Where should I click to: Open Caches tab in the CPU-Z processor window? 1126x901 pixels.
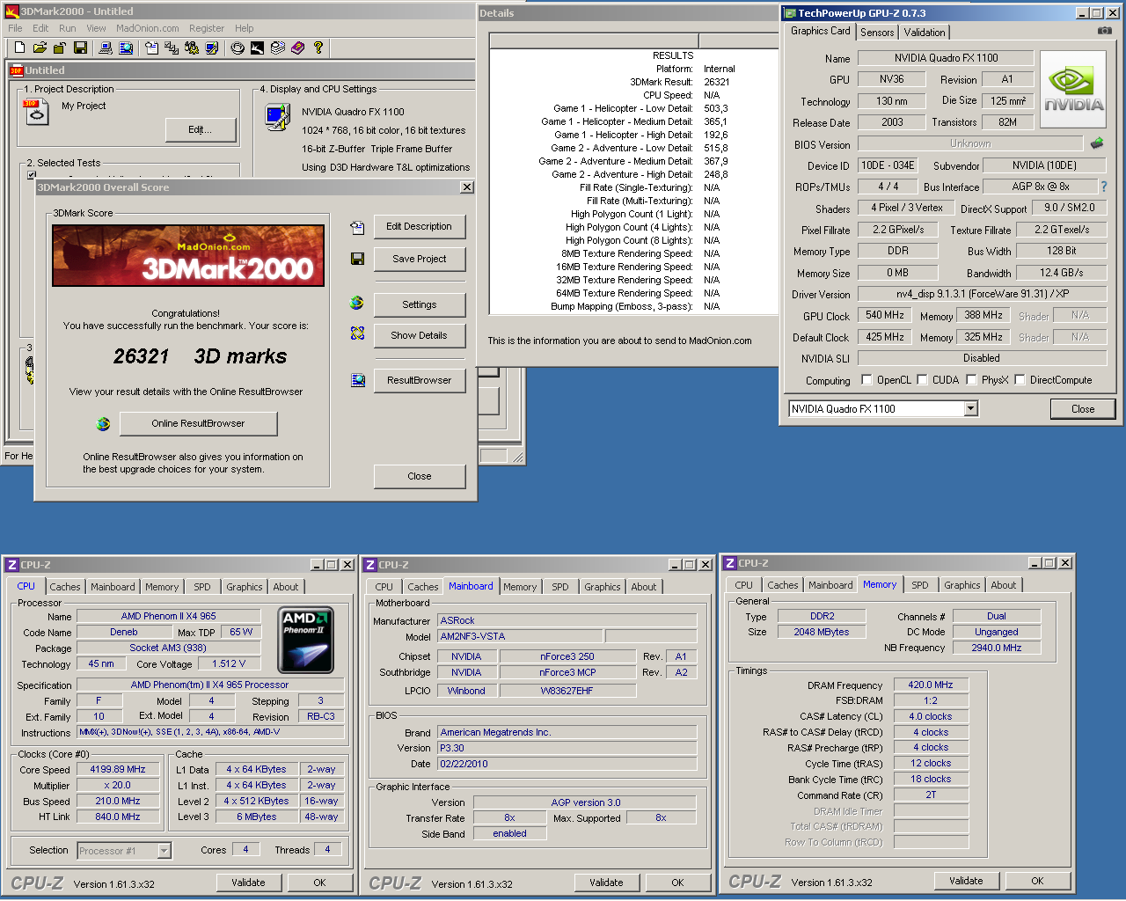(x=65, y=587)
